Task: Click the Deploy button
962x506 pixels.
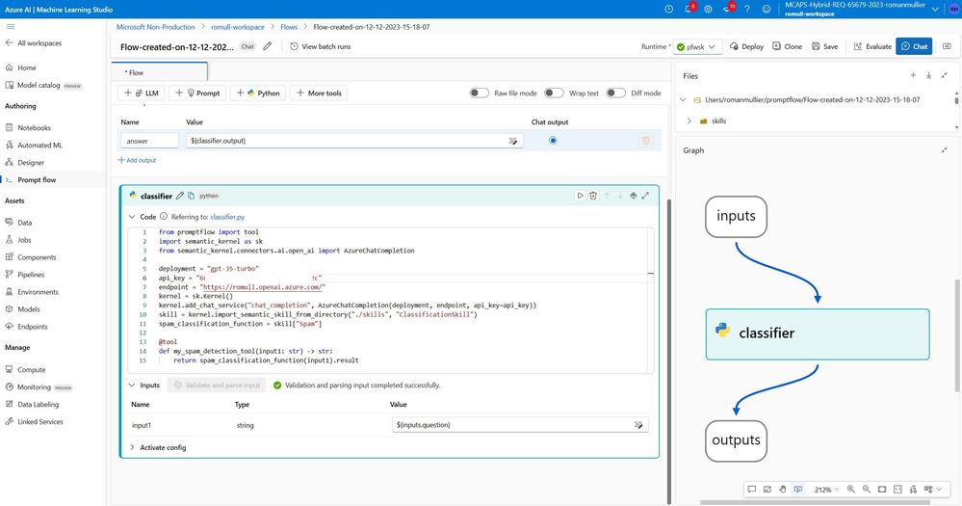Action: 746,46
